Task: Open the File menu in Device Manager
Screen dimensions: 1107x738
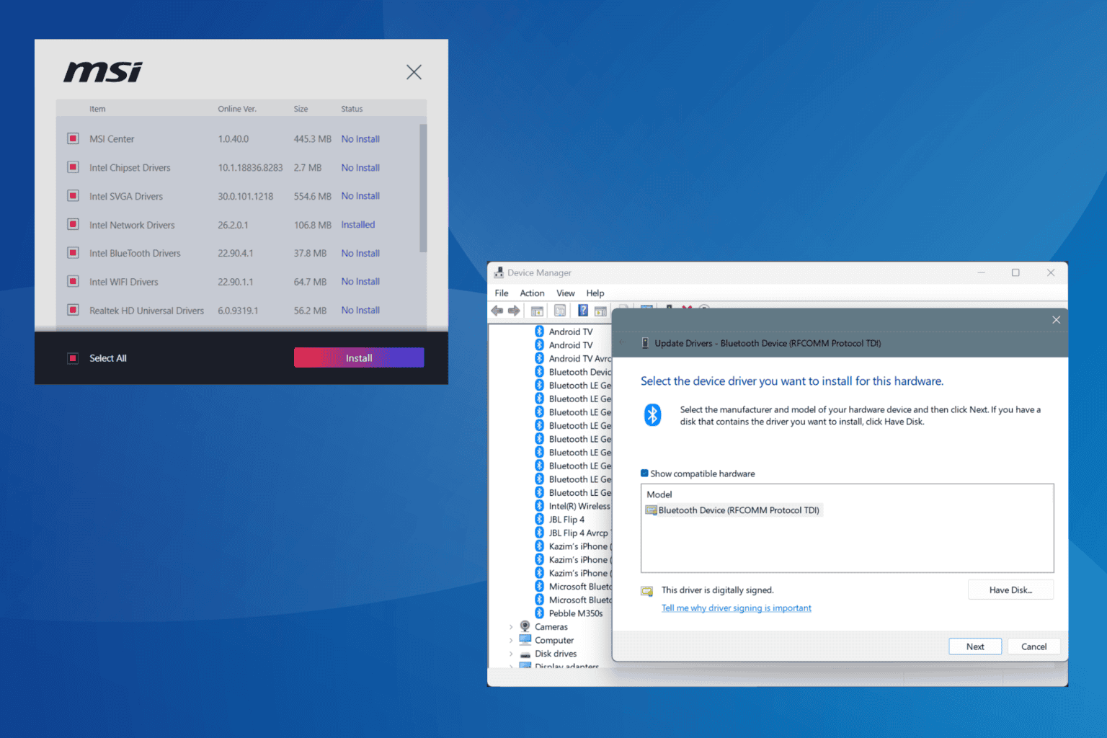Action: (502, 293)
